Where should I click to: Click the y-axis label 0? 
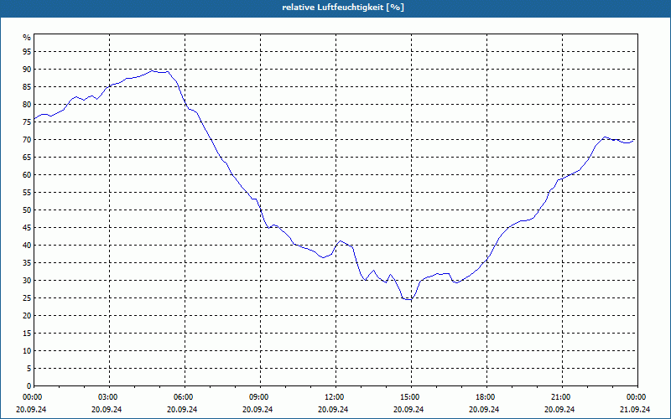(29, 386)
